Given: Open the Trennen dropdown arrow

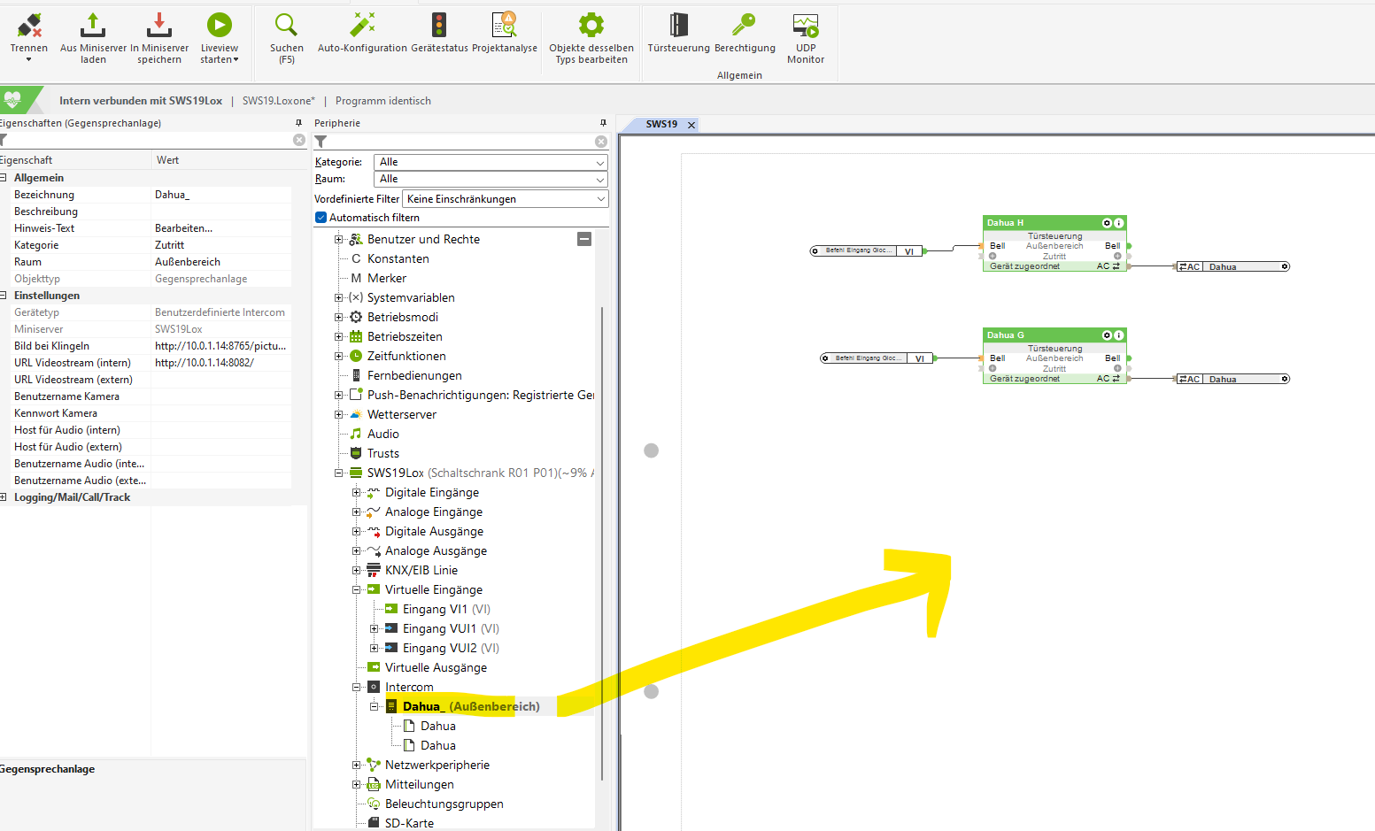Looking at the screenshot, I should click(x=29, y=60).
